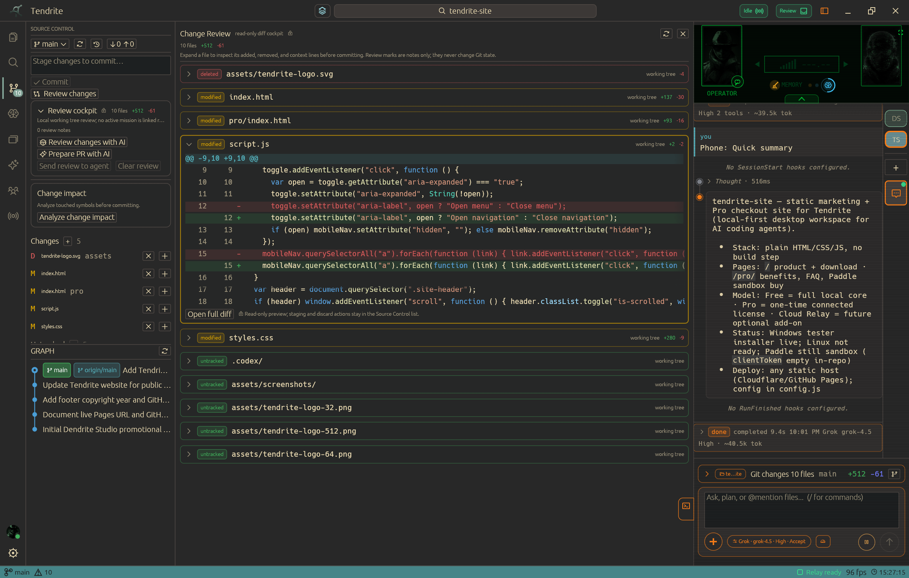Click the cloud icon next to model selector

823,542
